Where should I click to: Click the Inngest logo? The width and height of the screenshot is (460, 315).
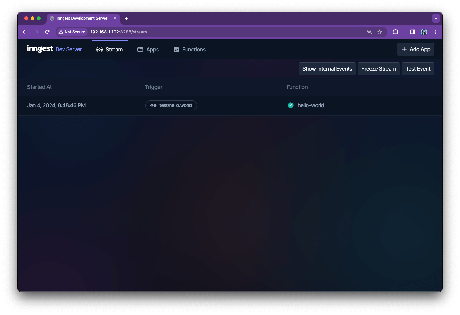tap(40, 49)
